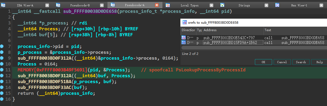
Task: Switch to the Strings tab
Action: point(244,5)
